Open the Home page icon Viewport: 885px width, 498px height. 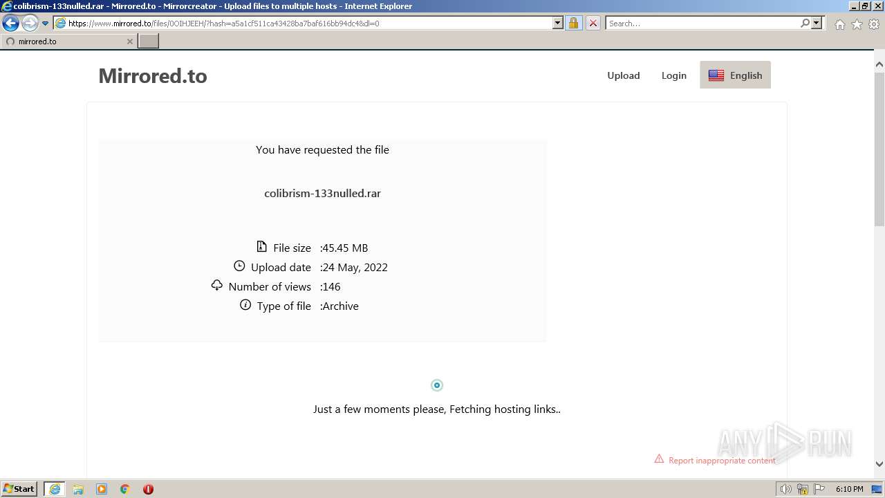coord(839,24)
